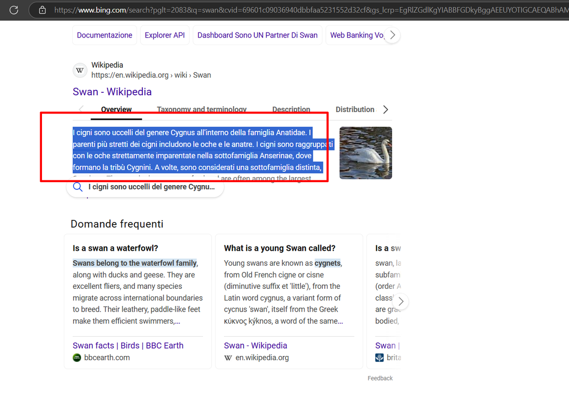This screenshot has height=395, width=569.
Task: View site info via the lock icon
Action: coord(43,10)
